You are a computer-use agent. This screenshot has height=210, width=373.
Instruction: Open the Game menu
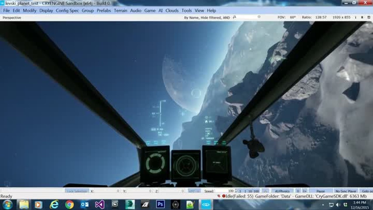[x=150, y=10]
